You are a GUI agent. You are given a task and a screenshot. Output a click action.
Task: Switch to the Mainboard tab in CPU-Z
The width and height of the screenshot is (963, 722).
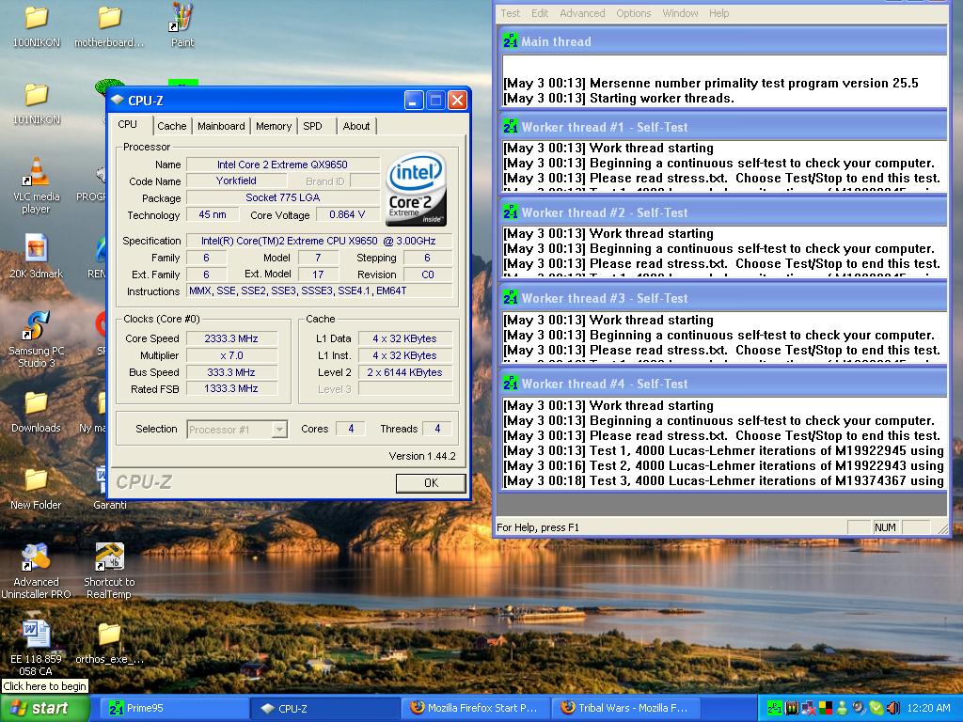tap(221, 126)
